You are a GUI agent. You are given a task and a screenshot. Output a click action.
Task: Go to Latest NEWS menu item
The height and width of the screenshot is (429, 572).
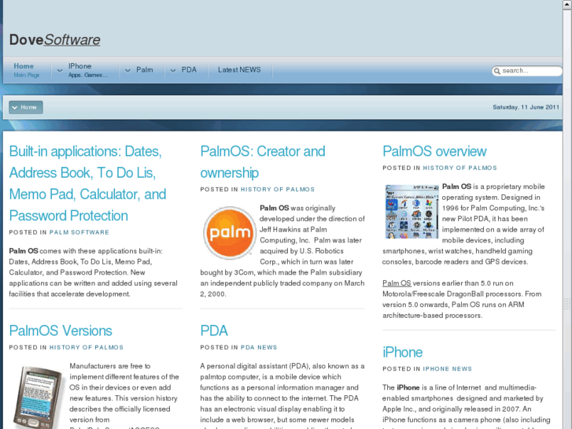point(239,70)
